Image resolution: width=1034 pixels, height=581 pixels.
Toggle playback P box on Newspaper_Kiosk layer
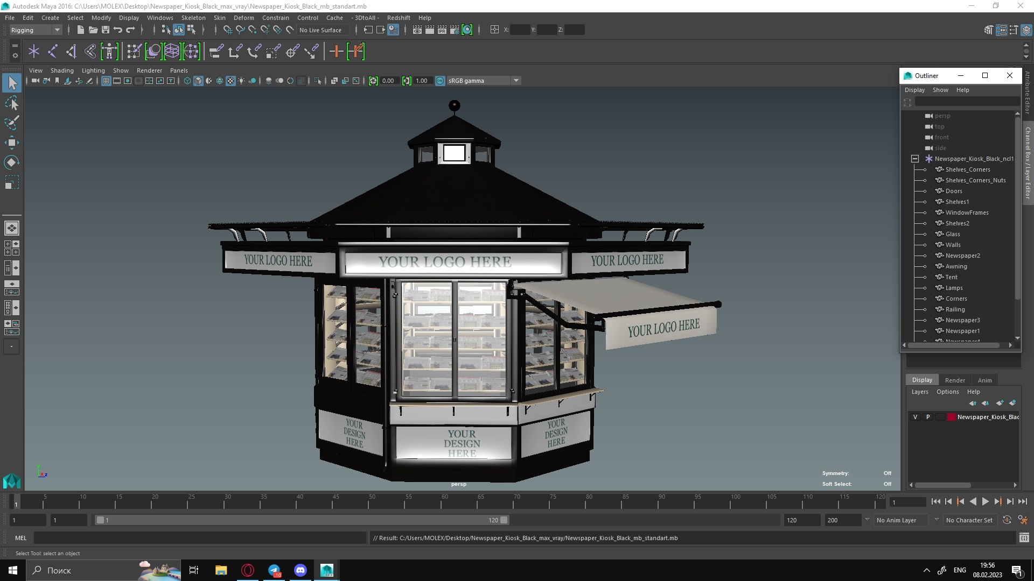point(927,417)
